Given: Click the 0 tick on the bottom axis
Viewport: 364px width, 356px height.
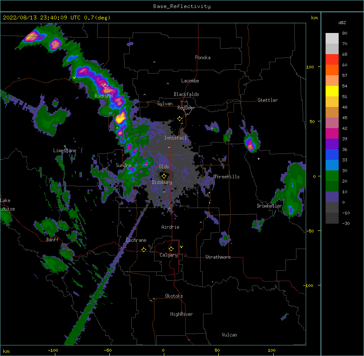Looking at the screenshot, I should (163, 350).
